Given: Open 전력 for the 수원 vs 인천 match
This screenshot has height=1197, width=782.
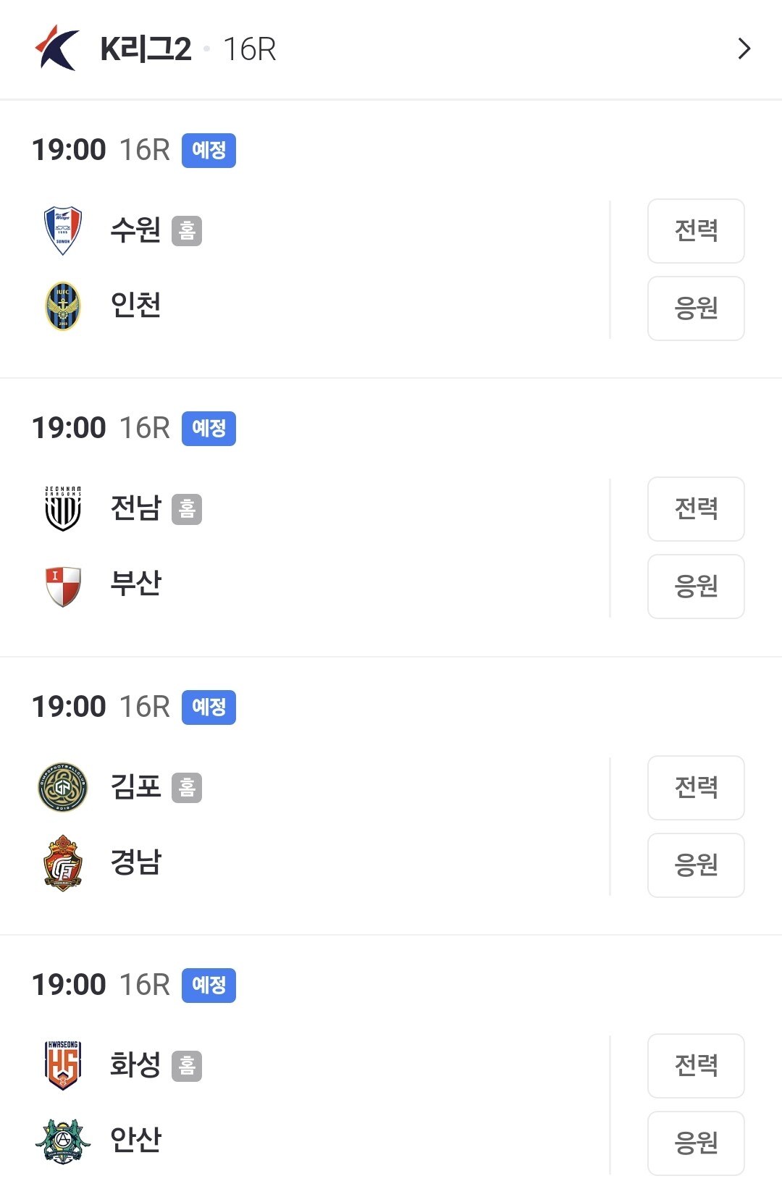Looking at the screenshot, I should click(696, 231).
